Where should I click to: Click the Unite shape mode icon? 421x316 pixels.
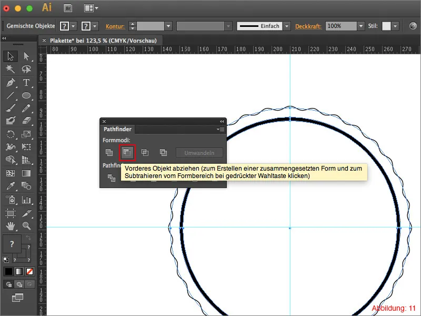(109, 153)
